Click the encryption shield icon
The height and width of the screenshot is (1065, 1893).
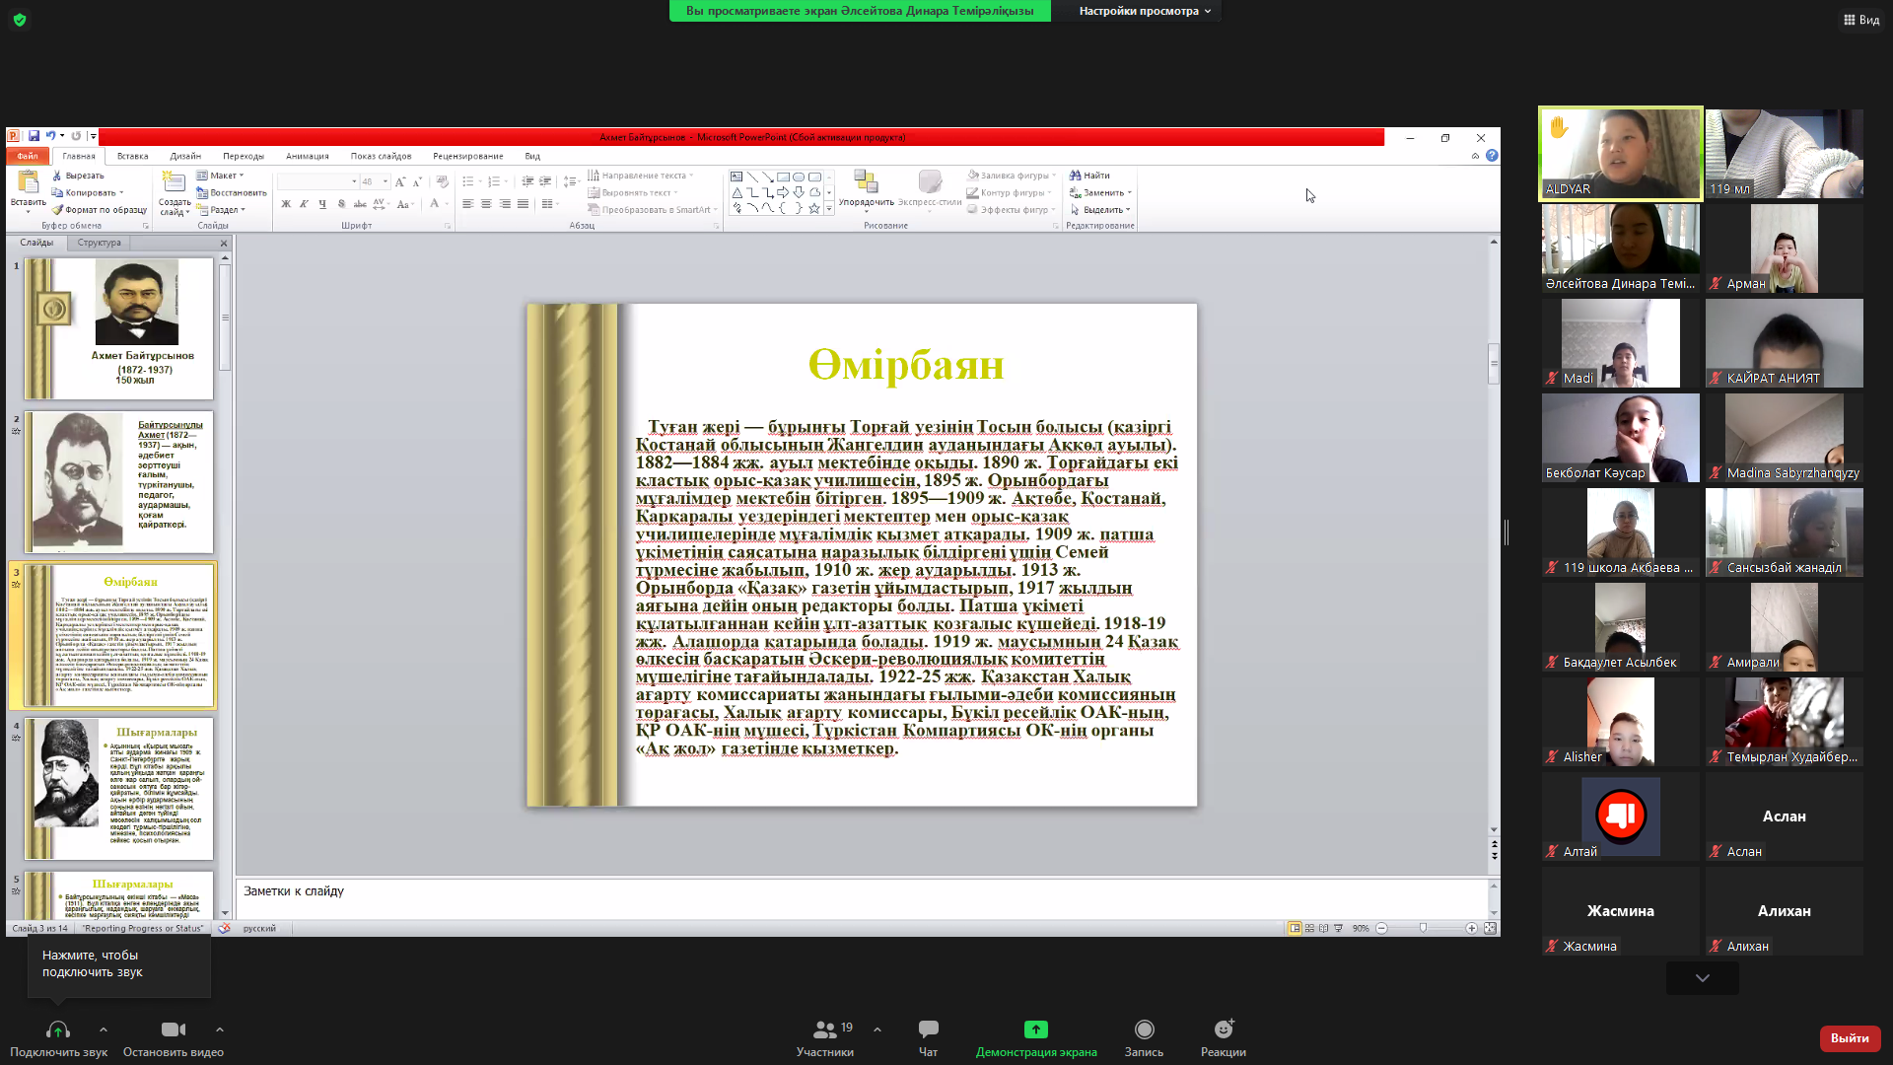coord(20,19)
